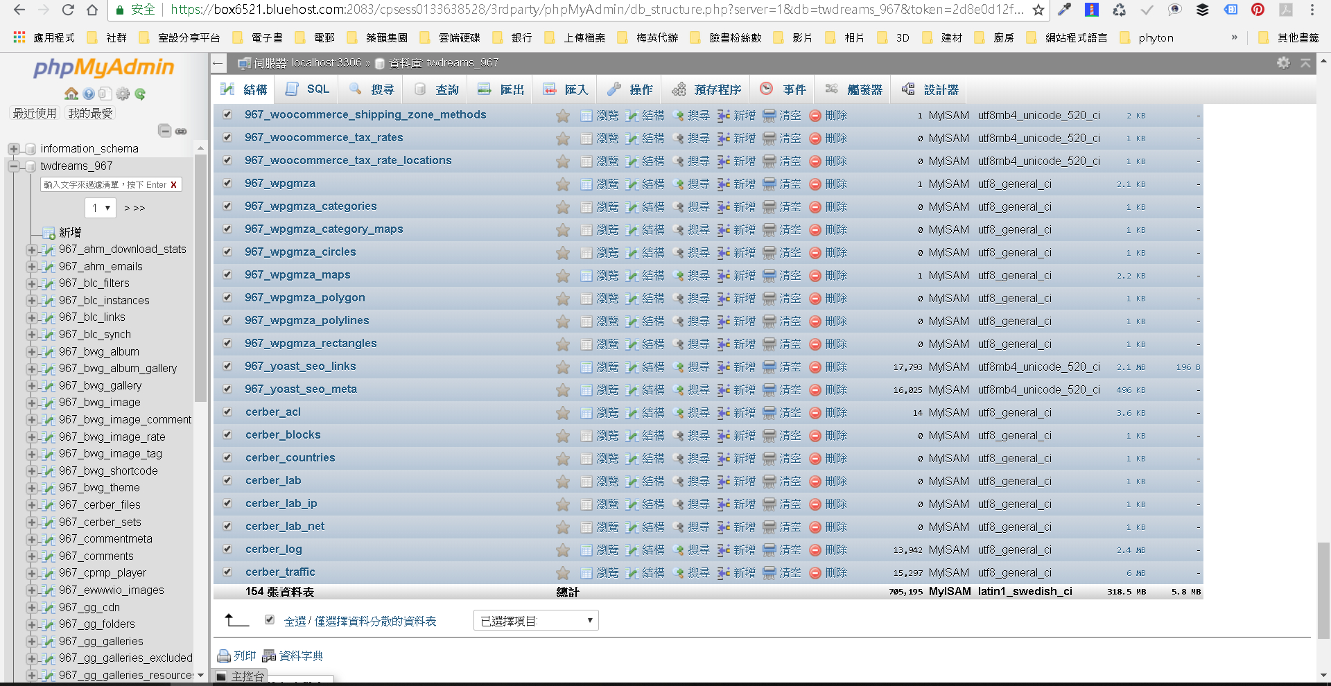Star the cerber_countries table

pyautogui.click(x=563, y=459)
